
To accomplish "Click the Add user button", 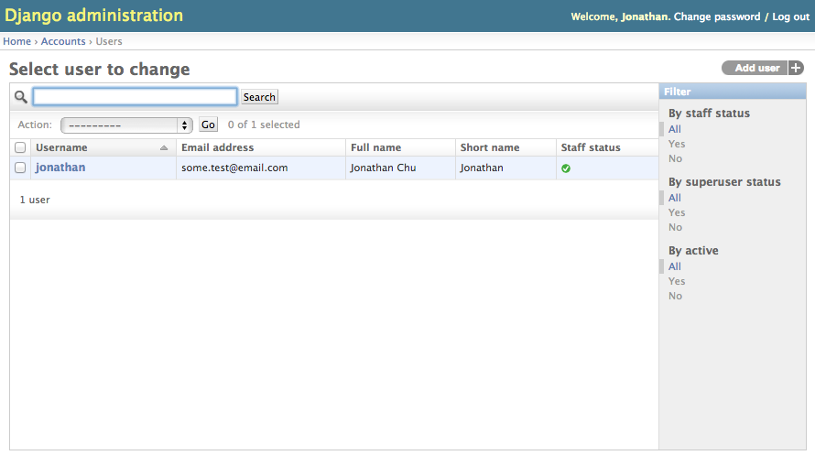I will [x=756, y=68].
